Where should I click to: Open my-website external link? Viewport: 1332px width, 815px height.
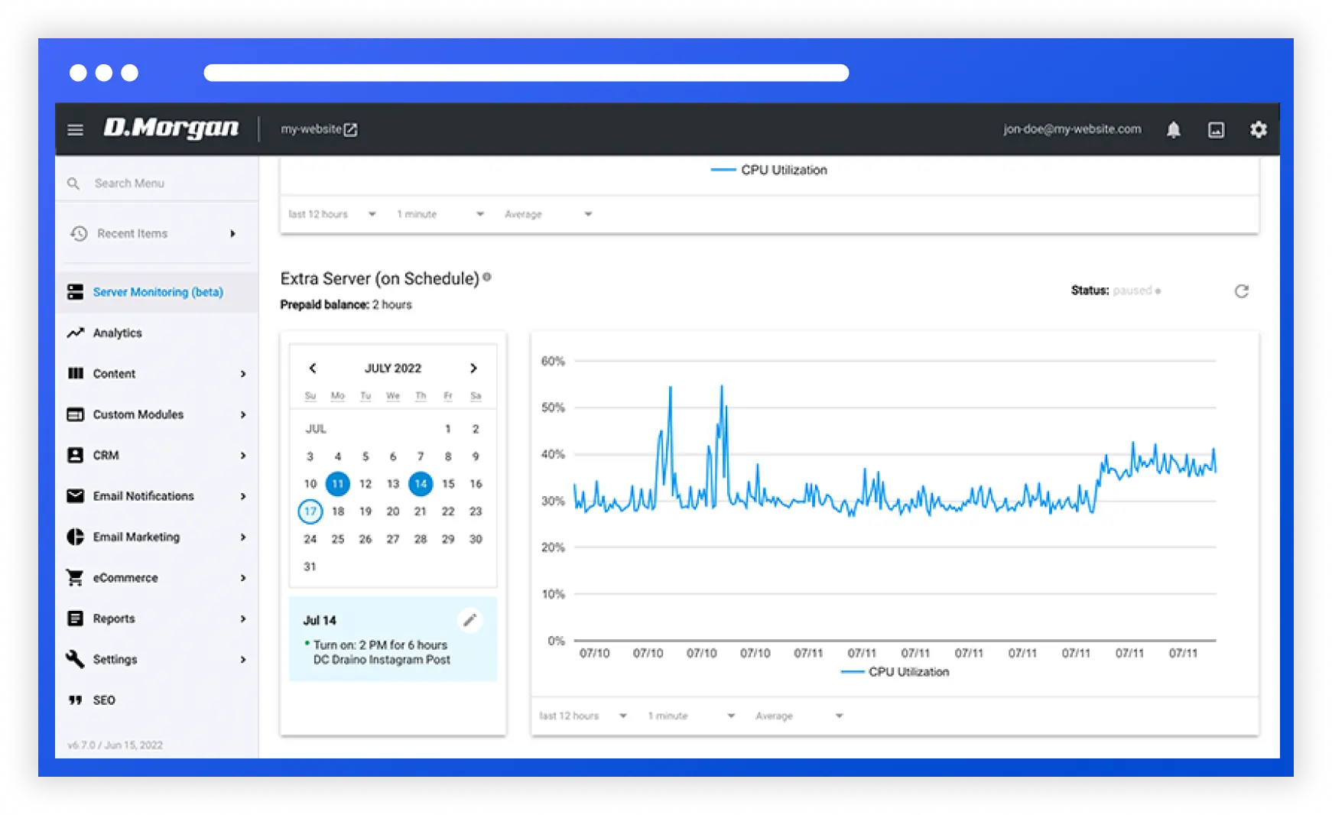pos(319,129)
